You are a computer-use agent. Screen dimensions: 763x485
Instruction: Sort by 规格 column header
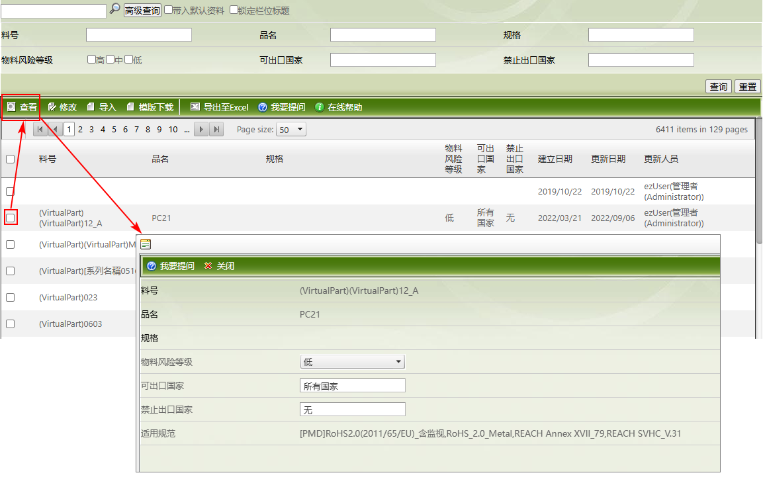(x=275, y=159)
